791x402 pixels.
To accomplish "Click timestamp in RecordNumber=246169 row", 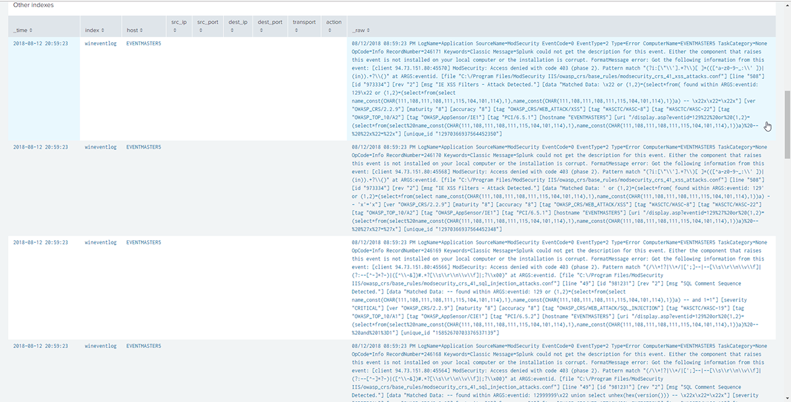I will coord(40,243).
